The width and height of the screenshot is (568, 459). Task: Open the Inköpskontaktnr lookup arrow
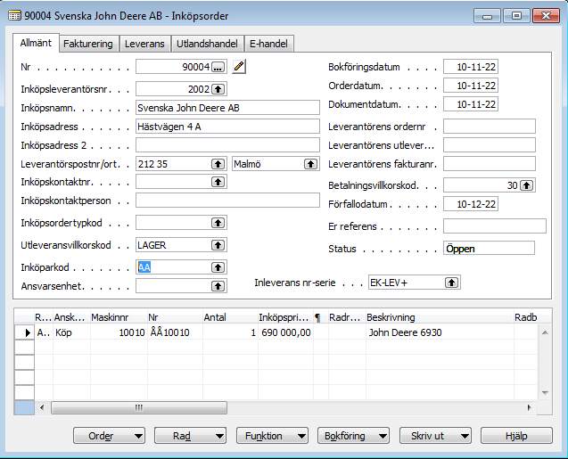(x=218, y=182)
